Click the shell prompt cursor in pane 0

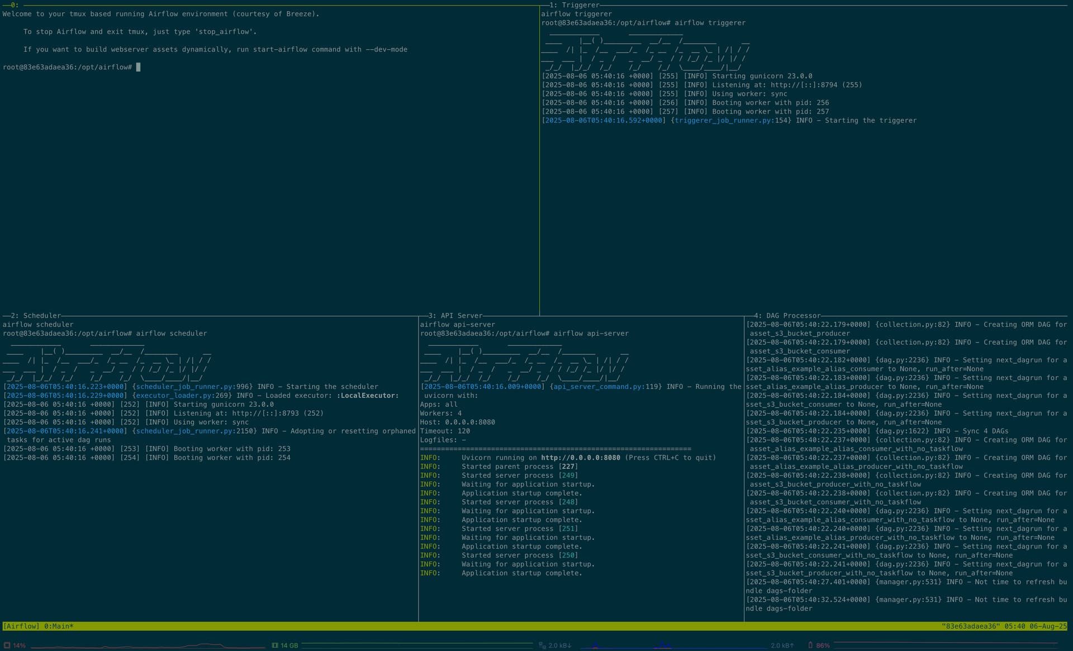[139, 67]
